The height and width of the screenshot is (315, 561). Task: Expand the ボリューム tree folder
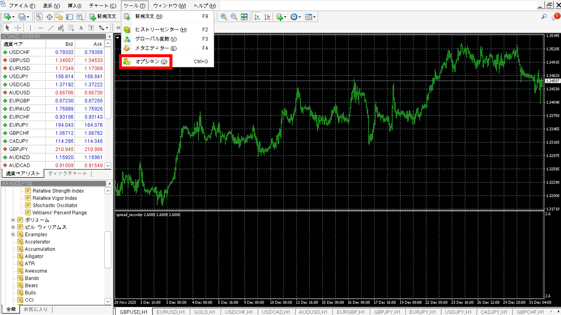tap(13, 220)
